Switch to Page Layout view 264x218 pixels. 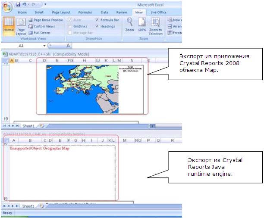pos(21,27)
